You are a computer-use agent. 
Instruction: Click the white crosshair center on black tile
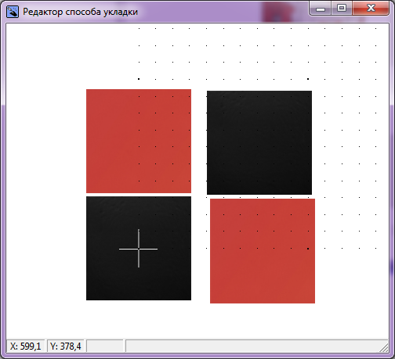point(139,249)
